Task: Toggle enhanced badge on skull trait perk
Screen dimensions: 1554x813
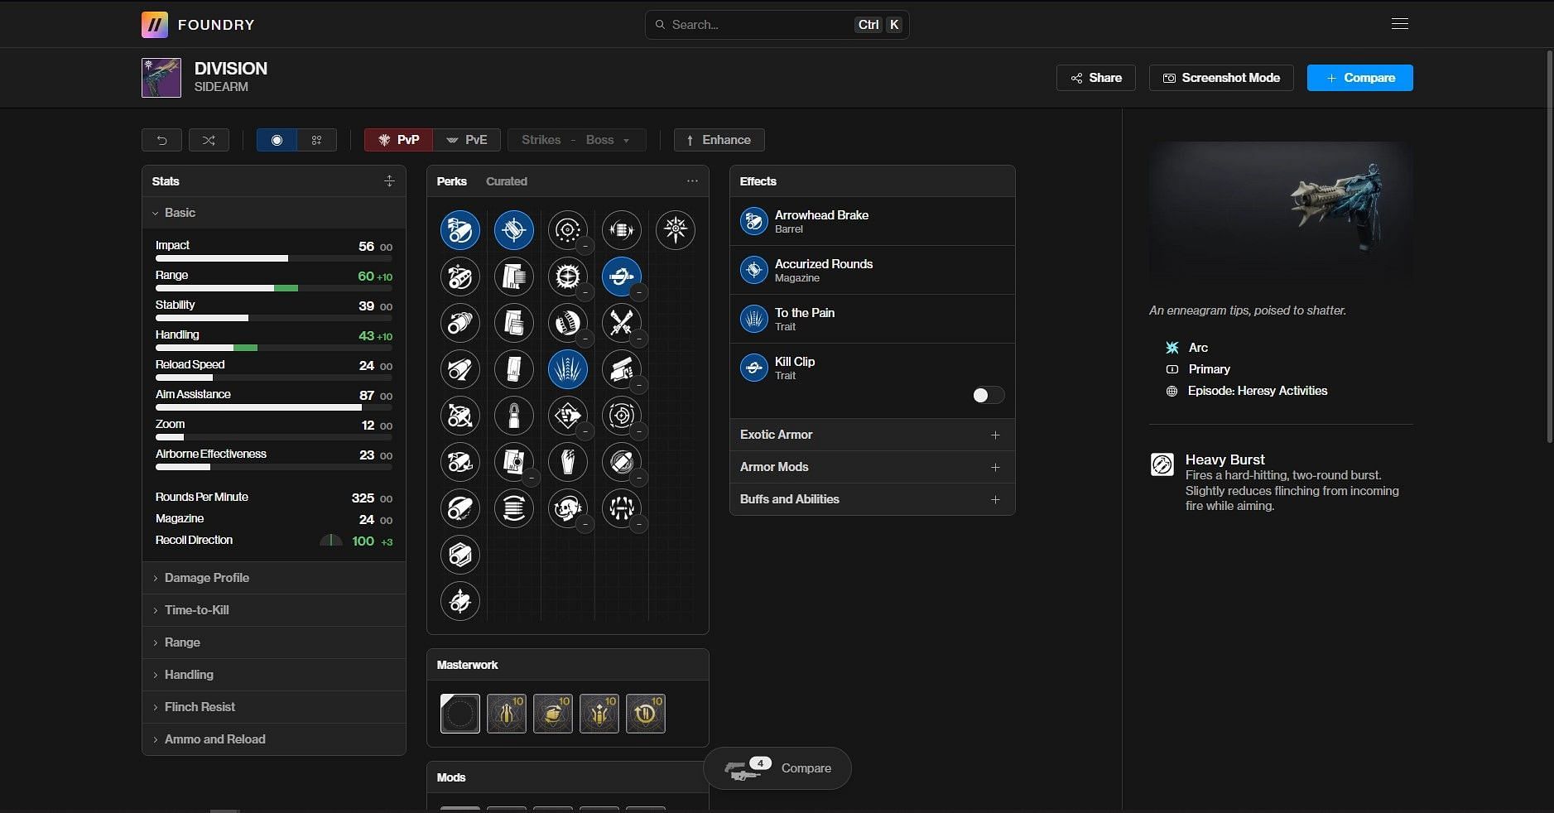Action: click(x=585, y=524)
